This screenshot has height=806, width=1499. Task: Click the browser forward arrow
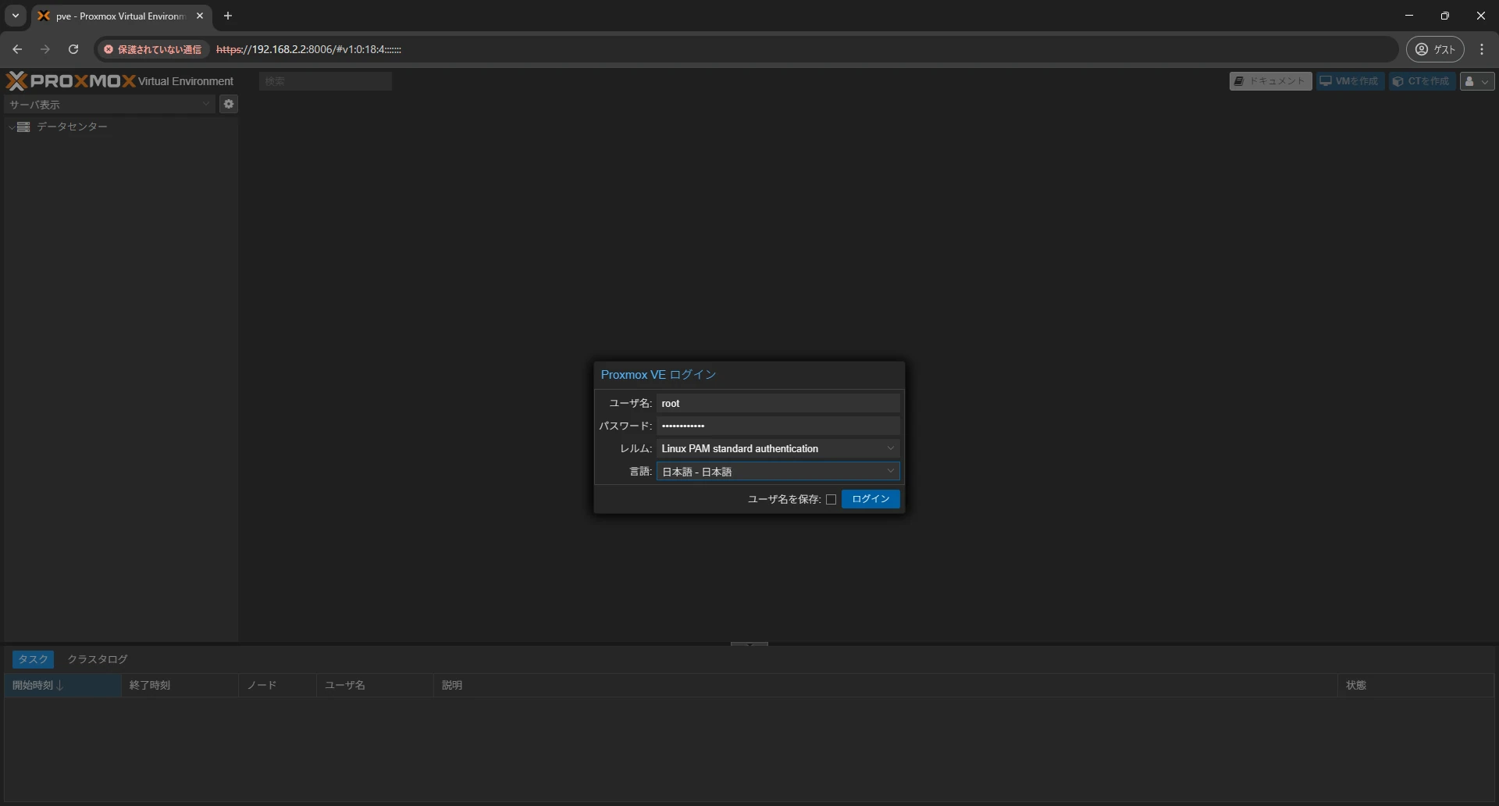45,49
